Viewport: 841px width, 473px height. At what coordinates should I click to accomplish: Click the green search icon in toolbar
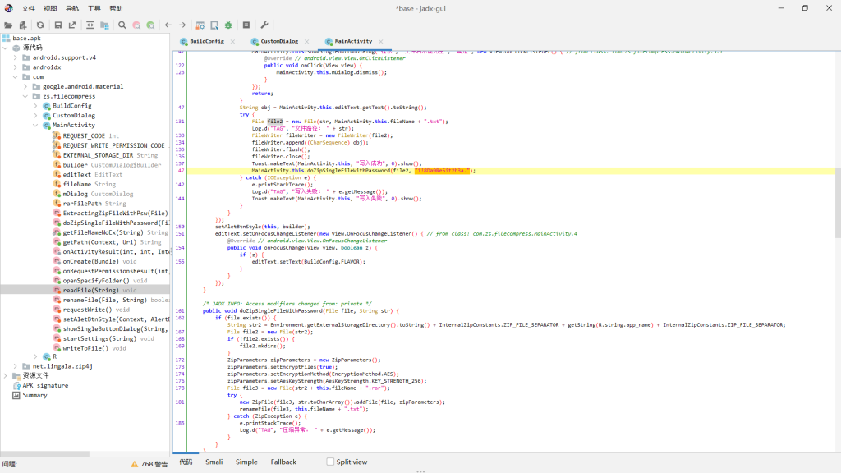[151, 25]
